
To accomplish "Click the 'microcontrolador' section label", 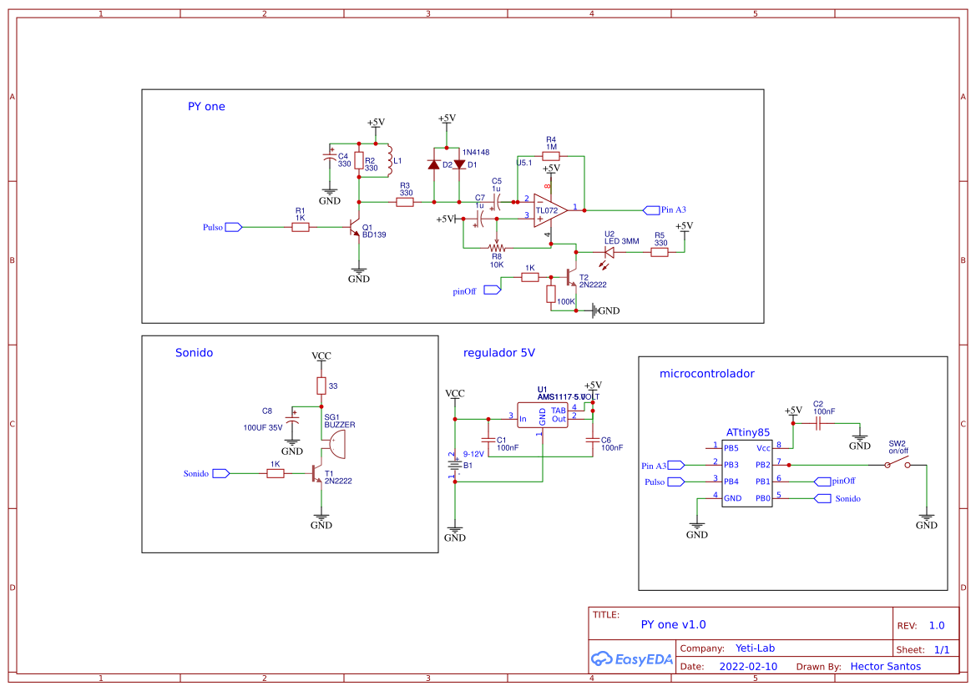I will coord(706,373).
